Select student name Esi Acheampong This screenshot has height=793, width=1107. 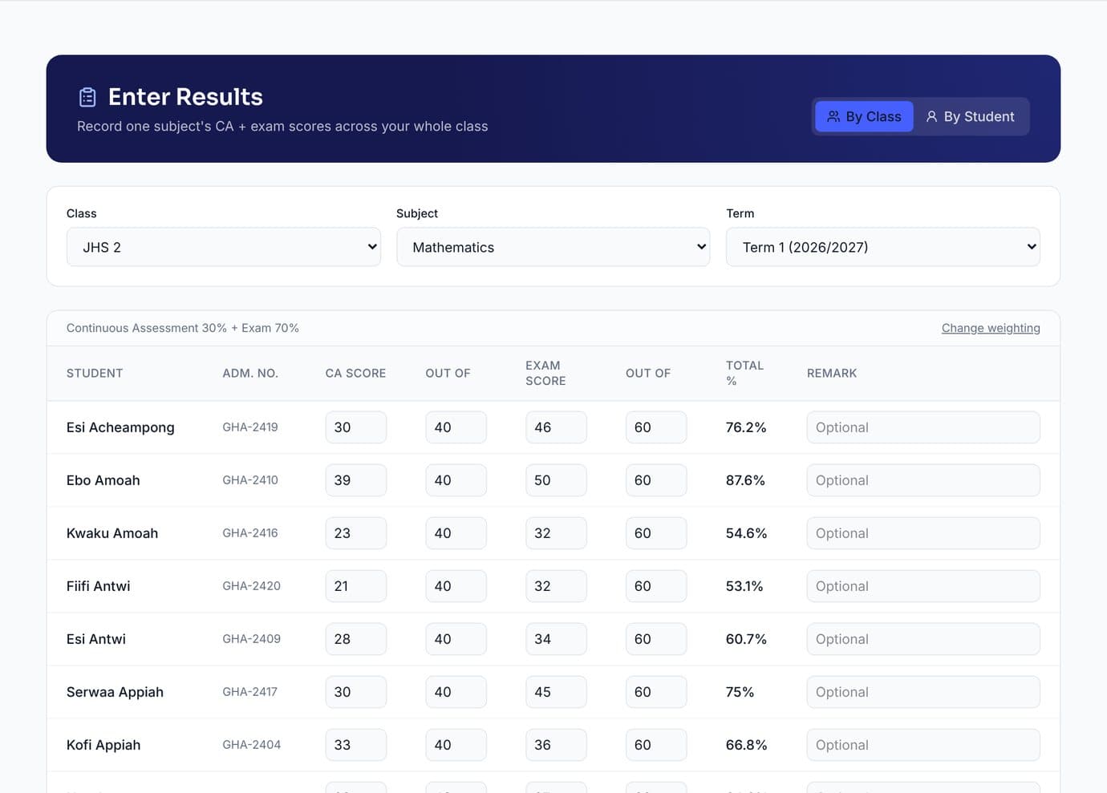click(x=120, y=427)
